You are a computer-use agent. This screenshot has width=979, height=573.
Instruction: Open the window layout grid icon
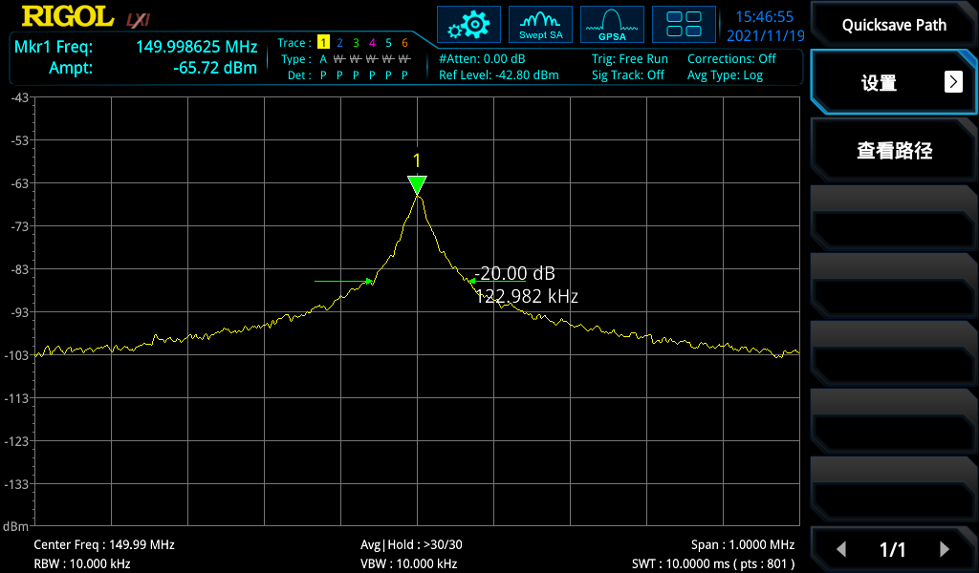pos(684,25)
